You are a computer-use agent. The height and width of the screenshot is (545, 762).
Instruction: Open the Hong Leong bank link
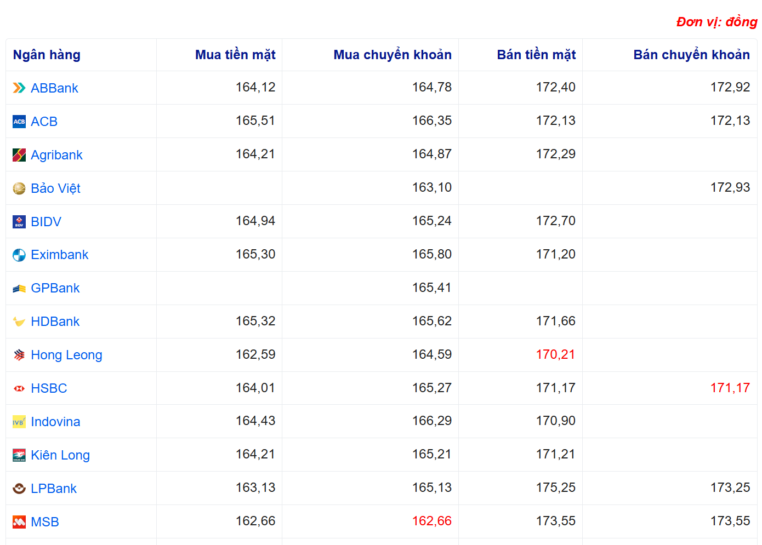[66, 355]
